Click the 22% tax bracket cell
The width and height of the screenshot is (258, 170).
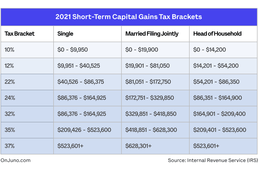tap(10, 82)
